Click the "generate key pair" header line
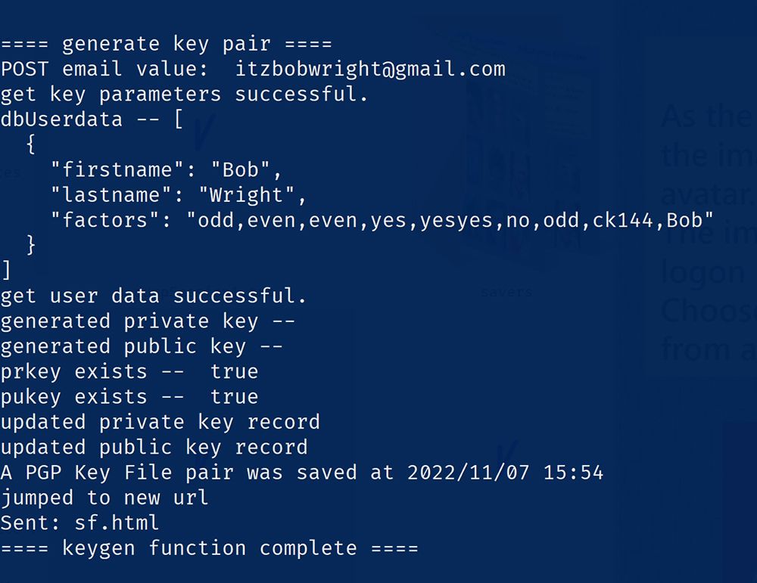Viewport: 757px width, 583px height. pyautogui.click(x=166, y=45)
